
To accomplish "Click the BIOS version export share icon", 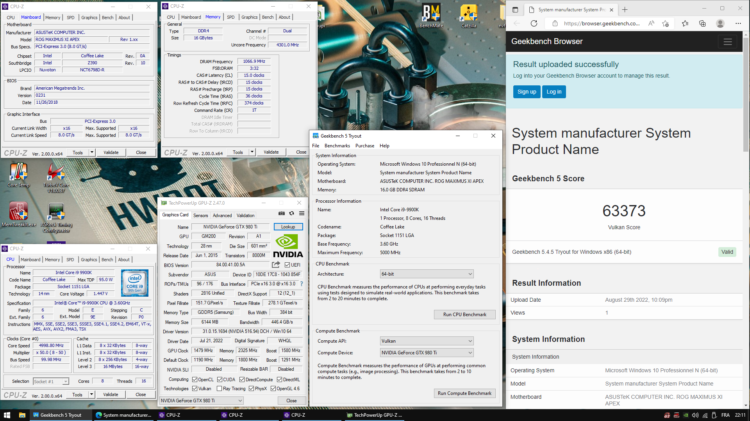I will tap(276, 265).
